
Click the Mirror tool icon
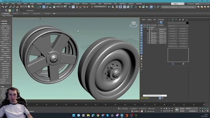[x=109, y=7]
